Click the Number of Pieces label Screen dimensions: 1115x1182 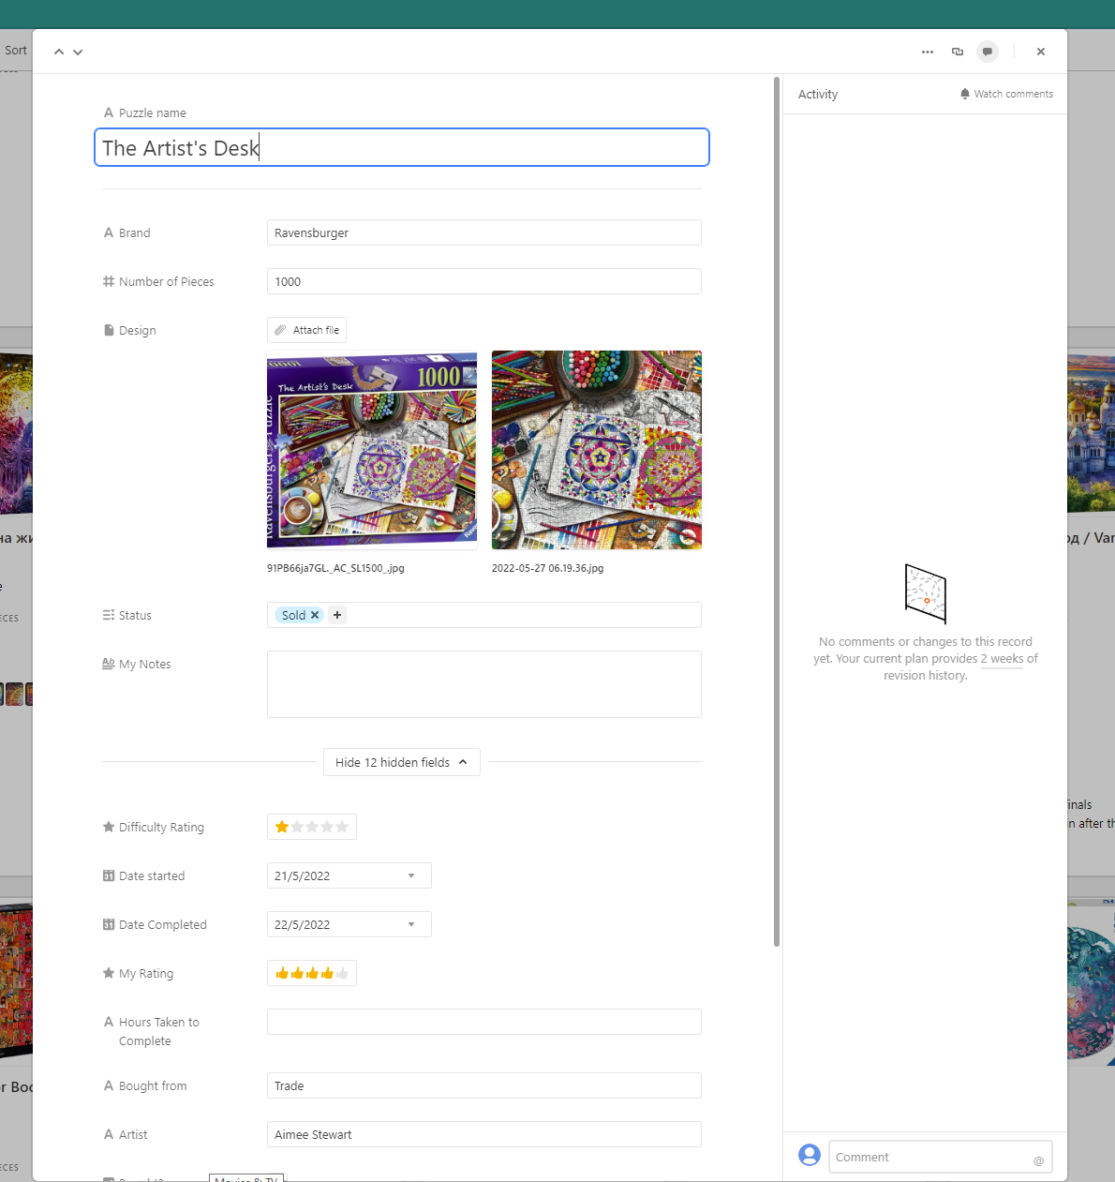(x=166, y=281)
